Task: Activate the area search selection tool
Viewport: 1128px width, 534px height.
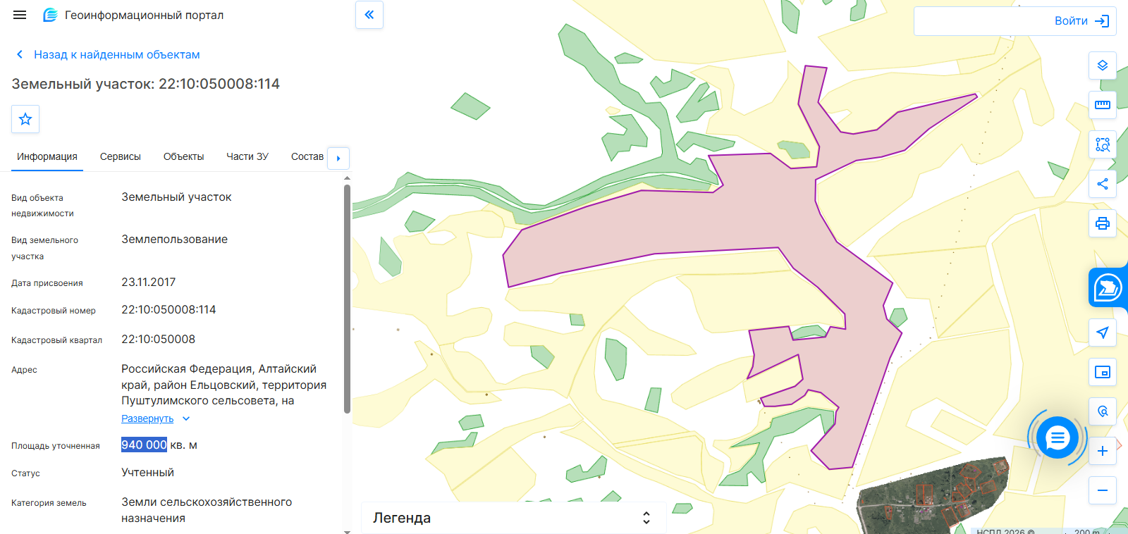Action: 1103,144
